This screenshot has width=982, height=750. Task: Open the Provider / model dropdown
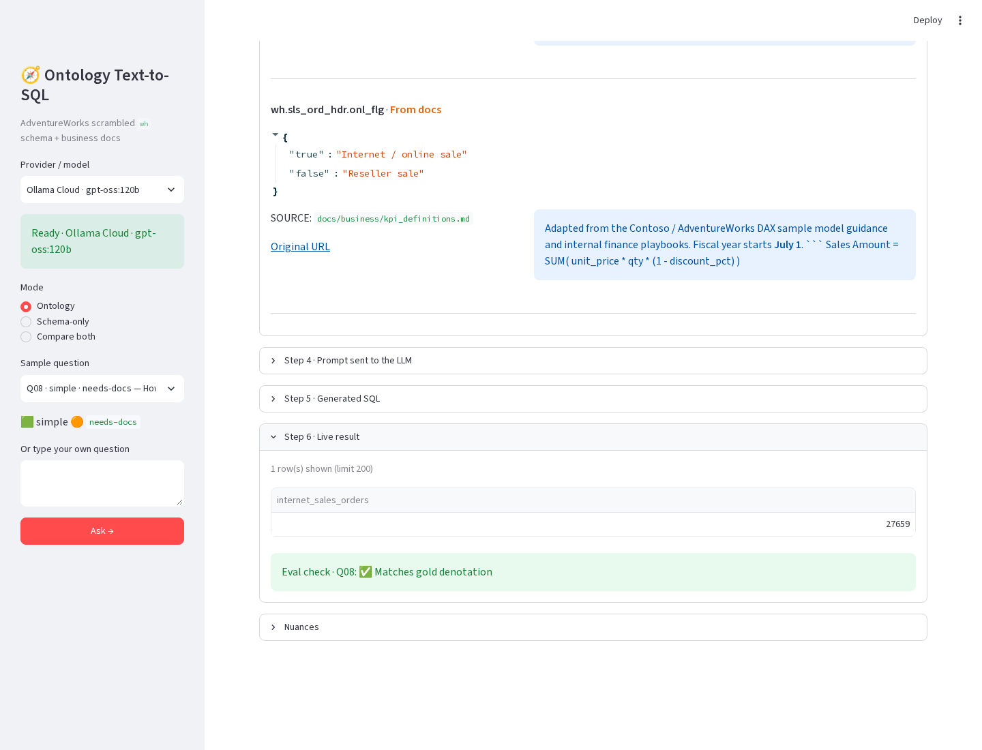(102, 190)
